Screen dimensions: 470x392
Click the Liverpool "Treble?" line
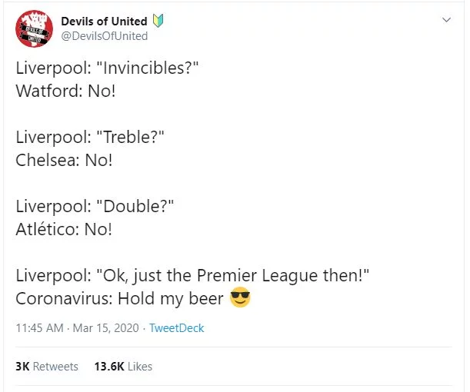90,138
